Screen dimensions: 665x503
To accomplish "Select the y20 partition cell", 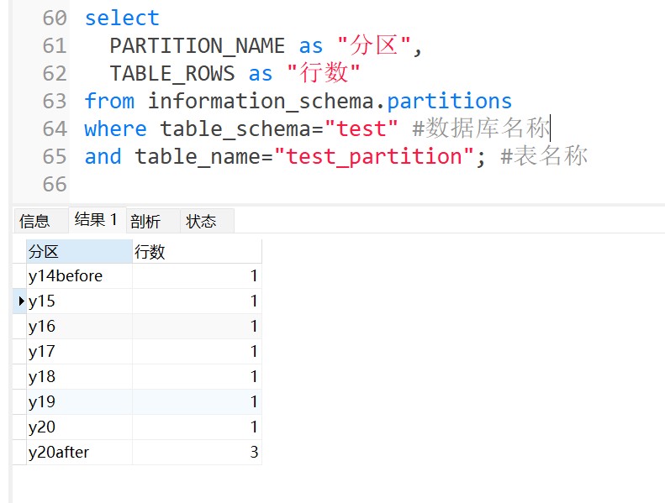I will (79, 427).
